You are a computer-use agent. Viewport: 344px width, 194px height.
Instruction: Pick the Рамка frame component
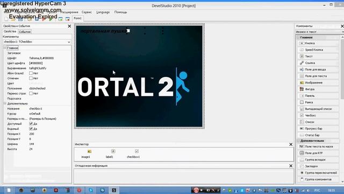pyautogui.click(x=318, y=102)
